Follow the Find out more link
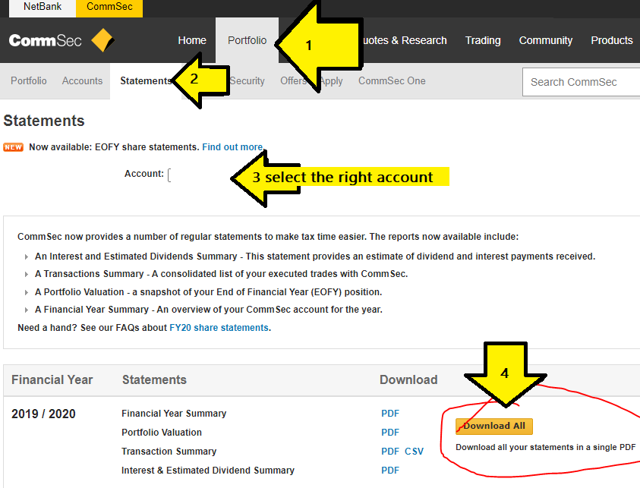Screen dimensions: 640x488 tap(232, 147)
